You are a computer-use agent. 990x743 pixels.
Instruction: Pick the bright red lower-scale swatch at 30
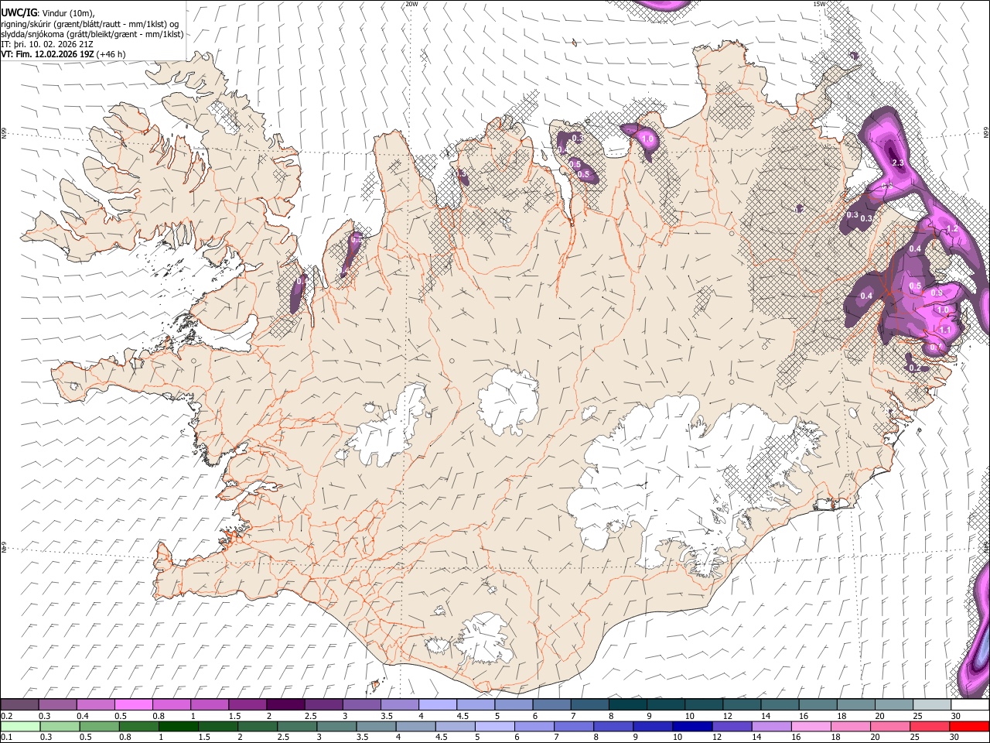[969, 726]
